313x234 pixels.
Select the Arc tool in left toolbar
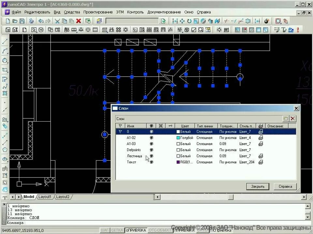pyautogui.click(x=5, y=51)
